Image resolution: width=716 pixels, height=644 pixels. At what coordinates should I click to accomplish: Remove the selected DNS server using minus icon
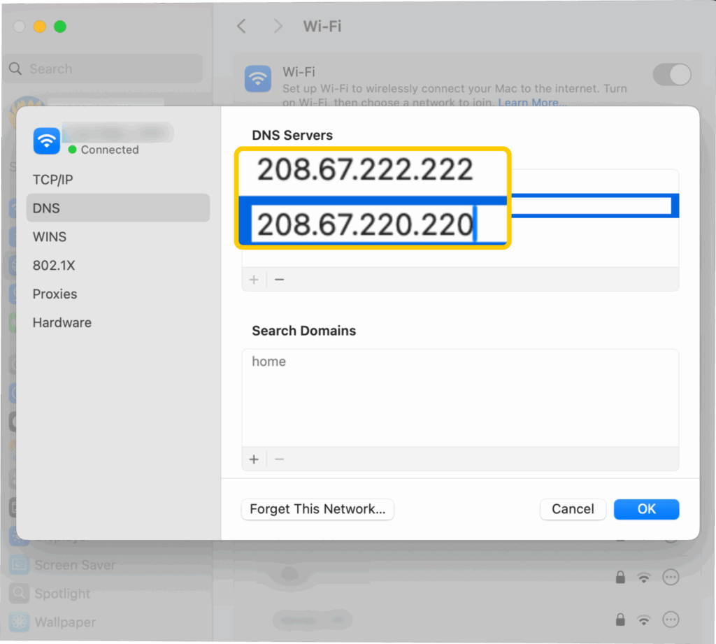(279, 279)
